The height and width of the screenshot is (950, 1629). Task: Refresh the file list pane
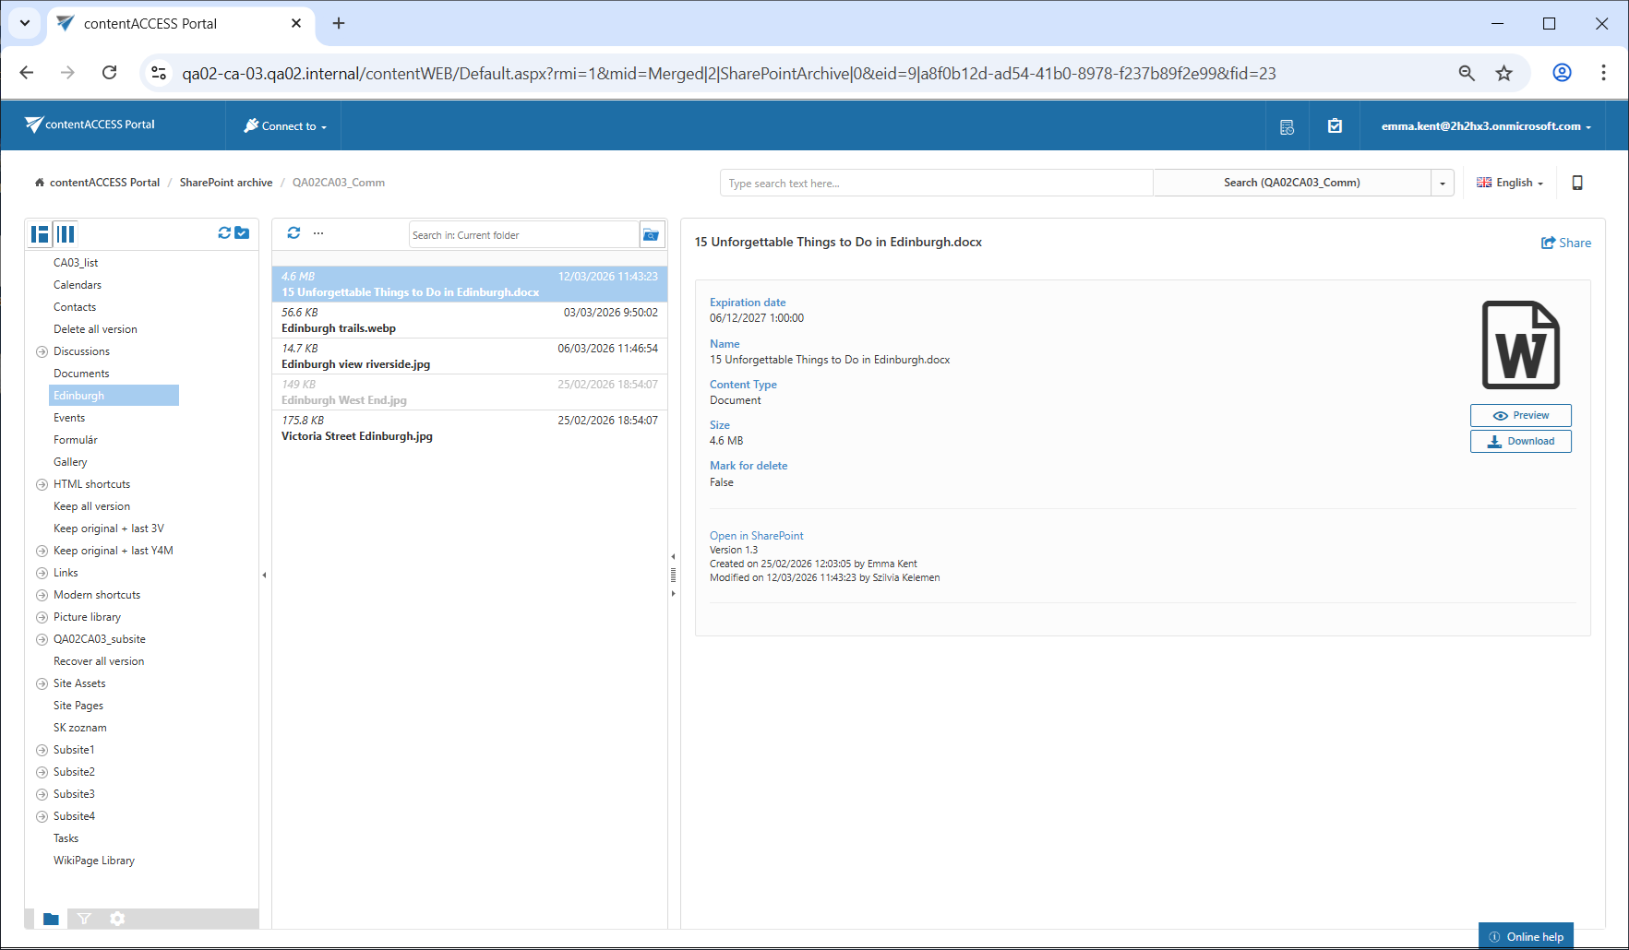(293, 233)
